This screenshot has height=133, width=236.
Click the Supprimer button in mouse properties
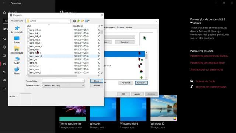click(x=125, y=42)
